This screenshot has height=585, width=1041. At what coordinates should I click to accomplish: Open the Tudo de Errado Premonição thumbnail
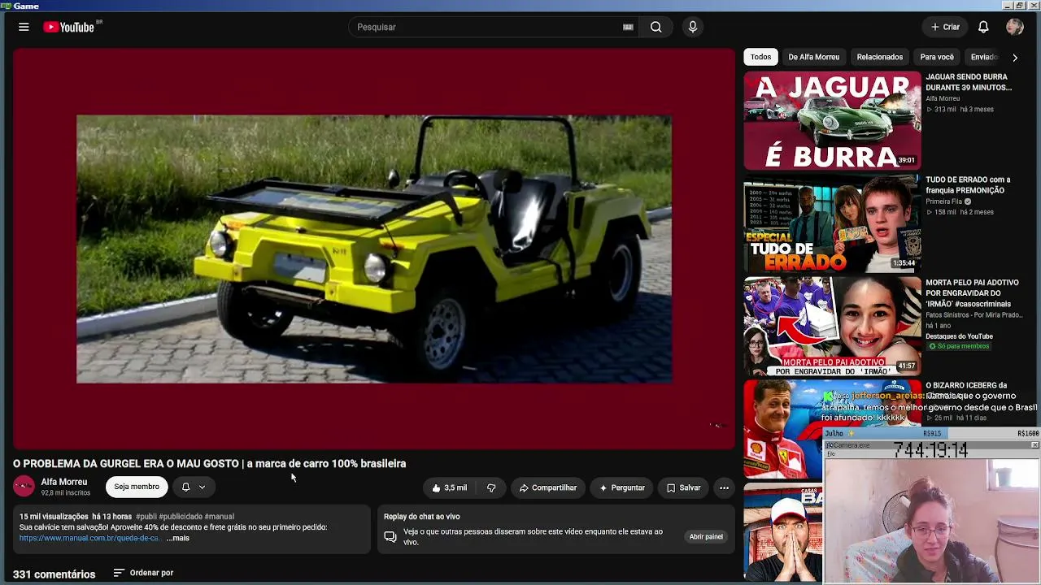(832, 223)
